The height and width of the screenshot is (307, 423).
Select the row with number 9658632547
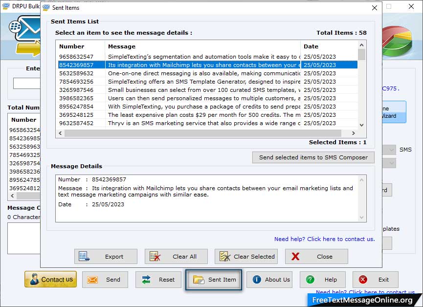tap(208, 57)
